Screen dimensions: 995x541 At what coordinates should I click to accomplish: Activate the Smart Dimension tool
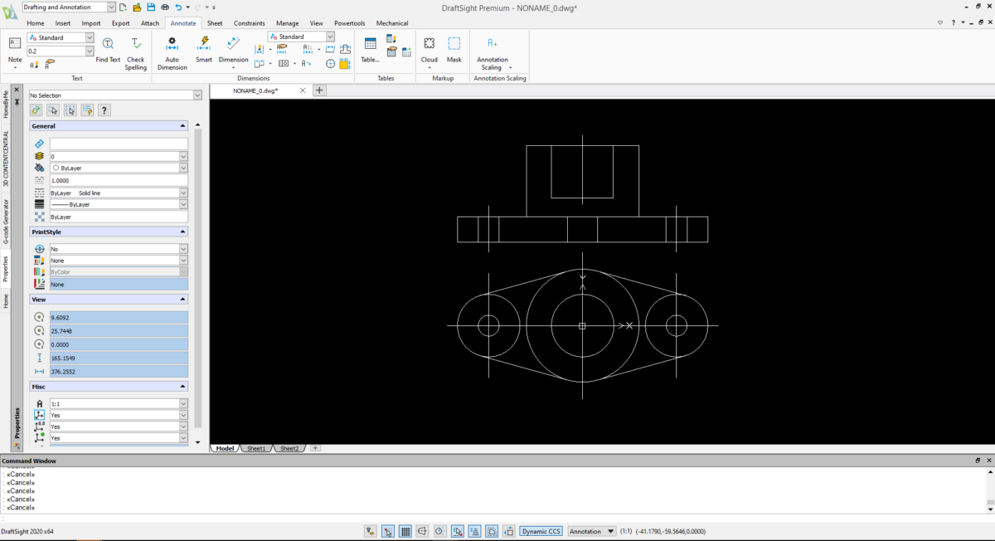click(x=203, y=51)
